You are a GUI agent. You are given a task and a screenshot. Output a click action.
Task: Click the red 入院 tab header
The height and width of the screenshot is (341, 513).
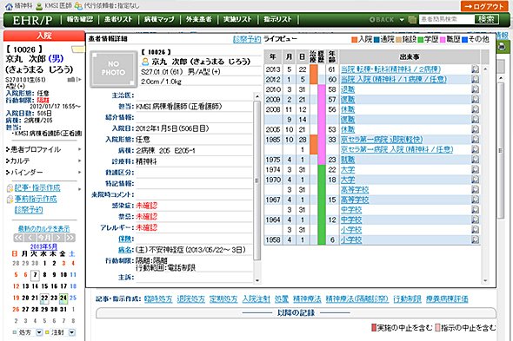[44, 36]
